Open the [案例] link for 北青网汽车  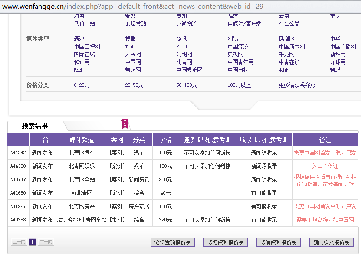coord(117,153)
